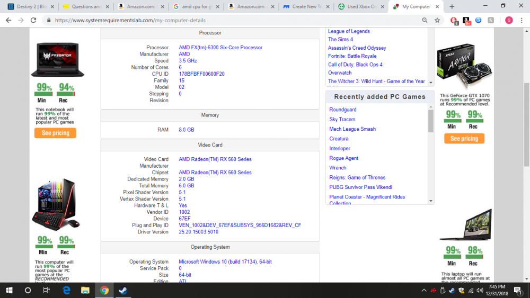530x298 pixels.
Task: Click recently added games scrollbar thumb
Action: pos(430,121)
